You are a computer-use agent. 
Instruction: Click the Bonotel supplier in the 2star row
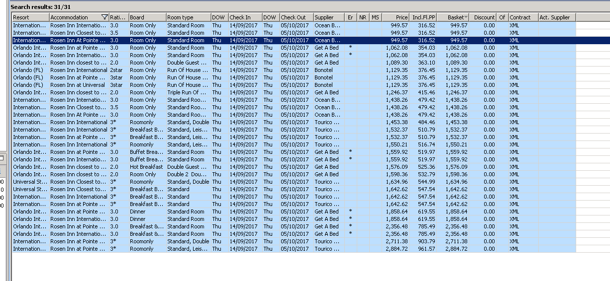tap(324, 70)
